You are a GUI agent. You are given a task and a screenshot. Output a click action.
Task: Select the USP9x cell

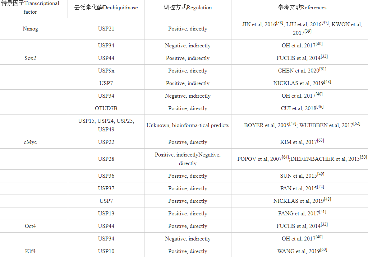[106, 71]
